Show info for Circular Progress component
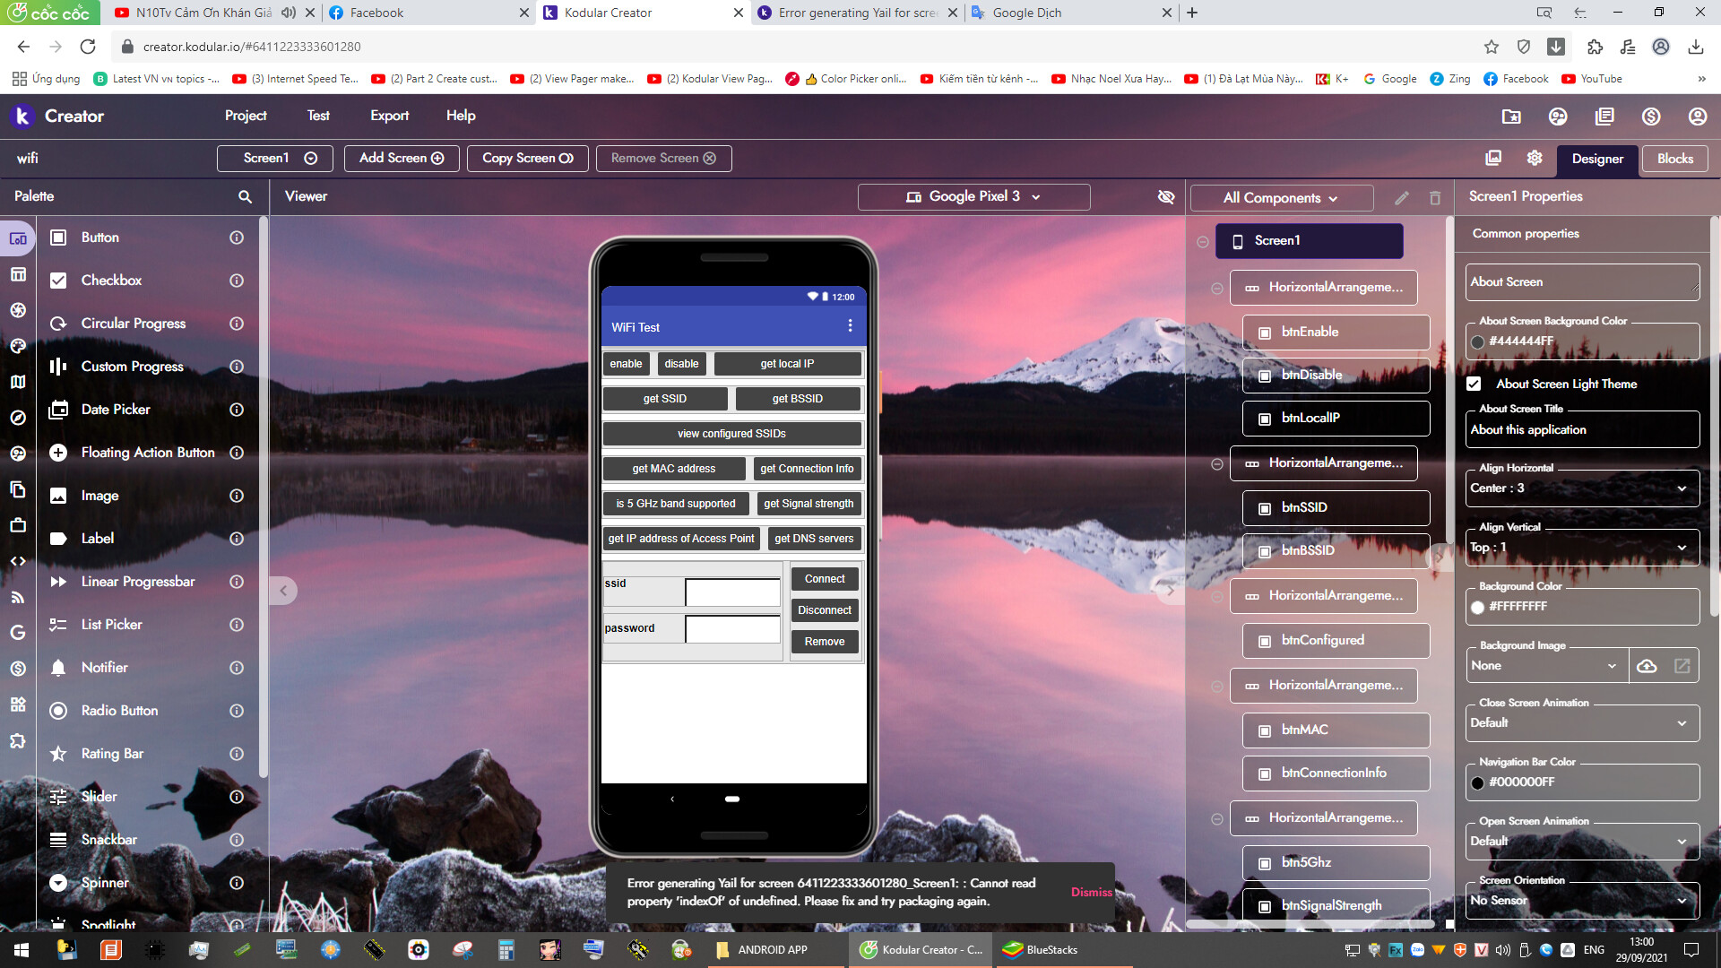This screenshot has height=968, width=1721. click(237, 324)
